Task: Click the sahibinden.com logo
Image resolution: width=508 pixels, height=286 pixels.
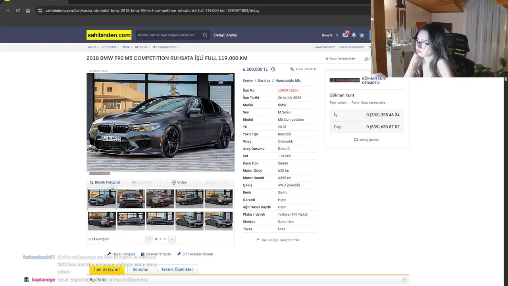Action: tap(109, 35)
